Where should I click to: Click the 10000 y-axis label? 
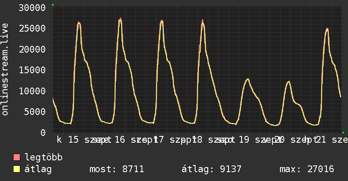click(x=32, y=91)
